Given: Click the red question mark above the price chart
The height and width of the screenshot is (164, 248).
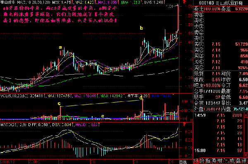Looking at the screenshot, I should pyautogui.click(x=184, y=2).
